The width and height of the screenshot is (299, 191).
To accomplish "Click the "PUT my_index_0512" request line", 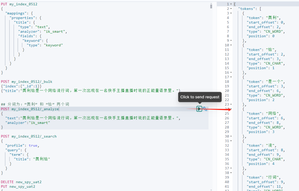I will (19, 4).
